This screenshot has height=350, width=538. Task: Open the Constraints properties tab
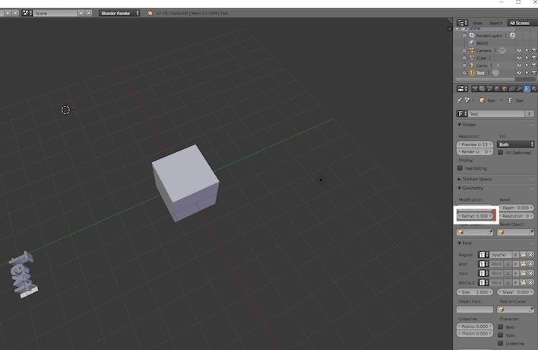coord(512,88)
